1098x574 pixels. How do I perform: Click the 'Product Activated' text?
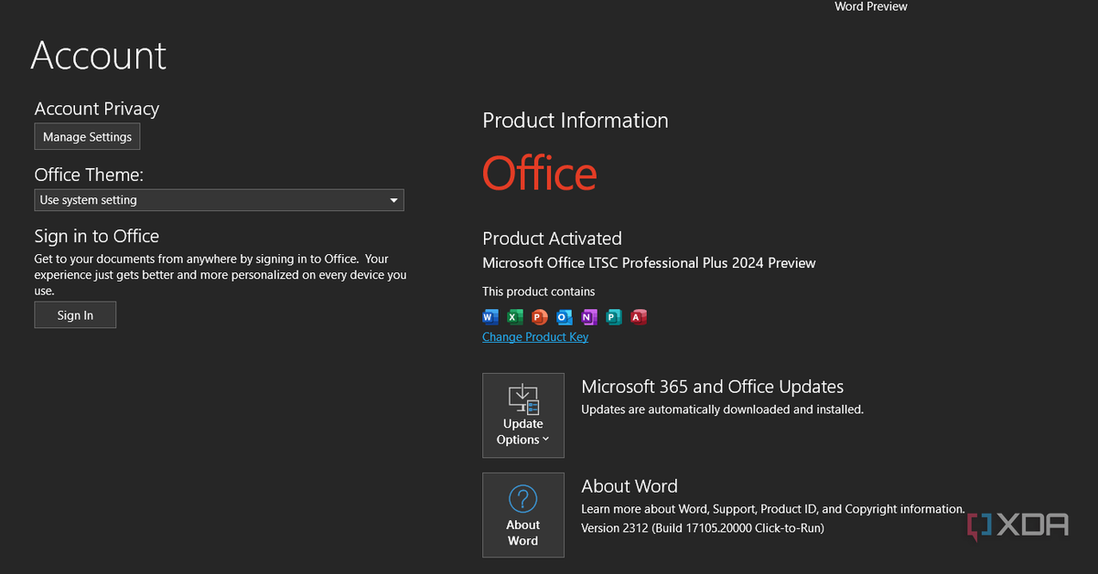pos(552,239)
